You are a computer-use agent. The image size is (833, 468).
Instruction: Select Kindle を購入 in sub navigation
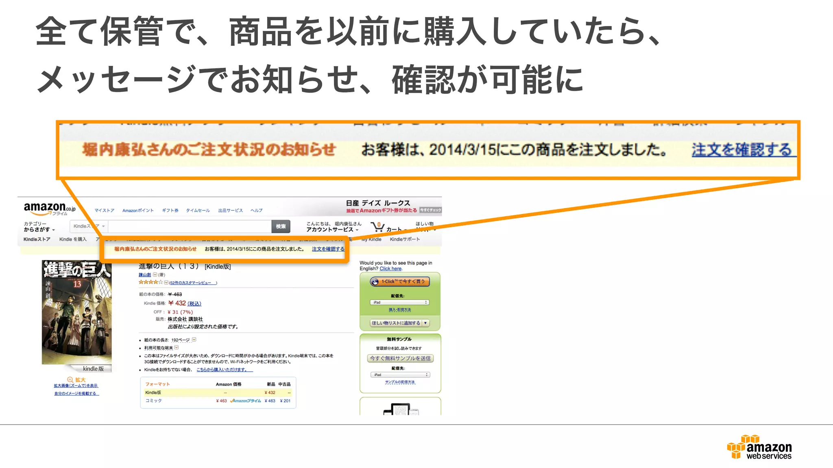click(x=73, y=239)
